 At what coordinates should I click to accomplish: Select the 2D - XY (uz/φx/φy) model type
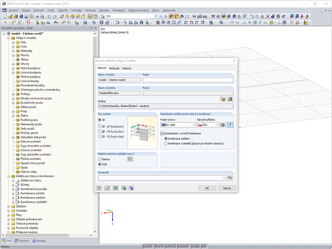coord(100,126)
